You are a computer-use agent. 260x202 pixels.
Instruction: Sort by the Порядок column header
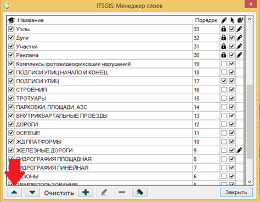point(206,20)
